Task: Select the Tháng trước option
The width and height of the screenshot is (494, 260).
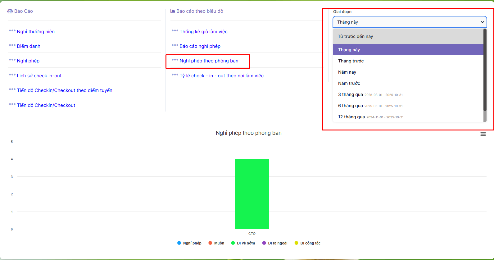Action: point(351,61)
